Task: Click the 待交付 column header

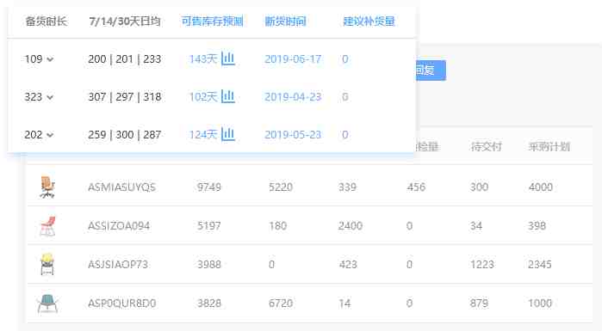Action: [x=487, y=146]
